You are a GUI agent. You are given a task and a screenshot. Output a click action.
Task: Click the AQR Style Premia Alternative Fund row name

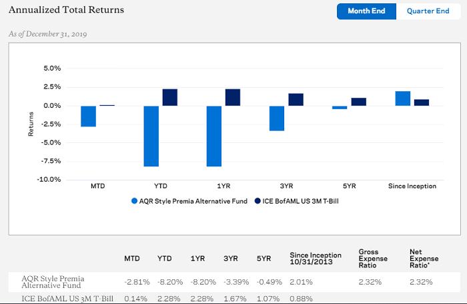click(x=53, y=282)
